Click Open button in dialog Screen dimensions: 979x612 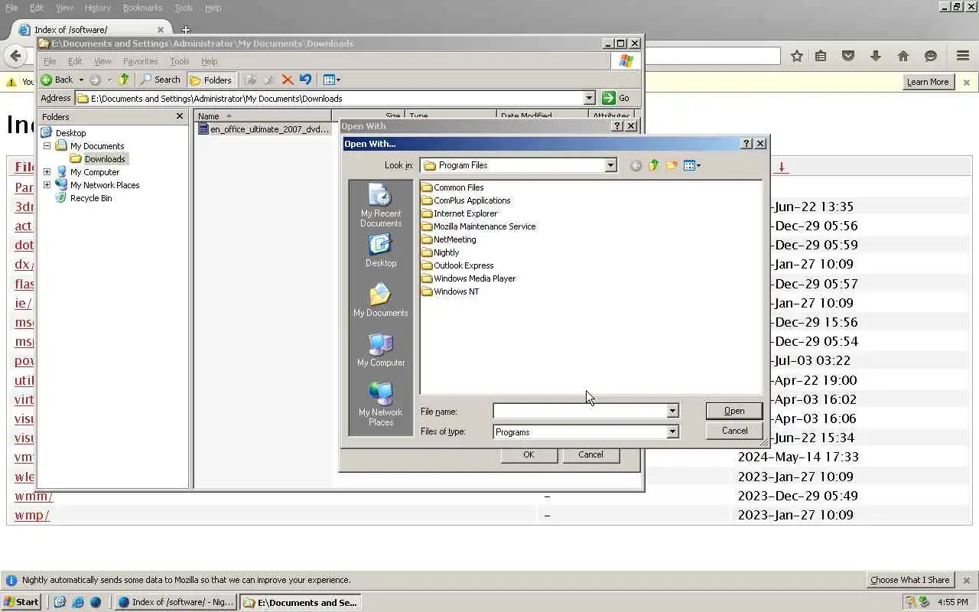tap(734, 411)
